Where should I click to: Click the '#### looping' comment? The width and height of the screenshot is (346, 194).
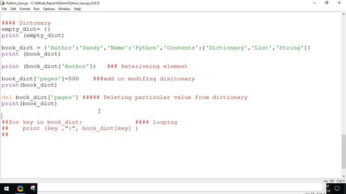(x=156, y=122)
